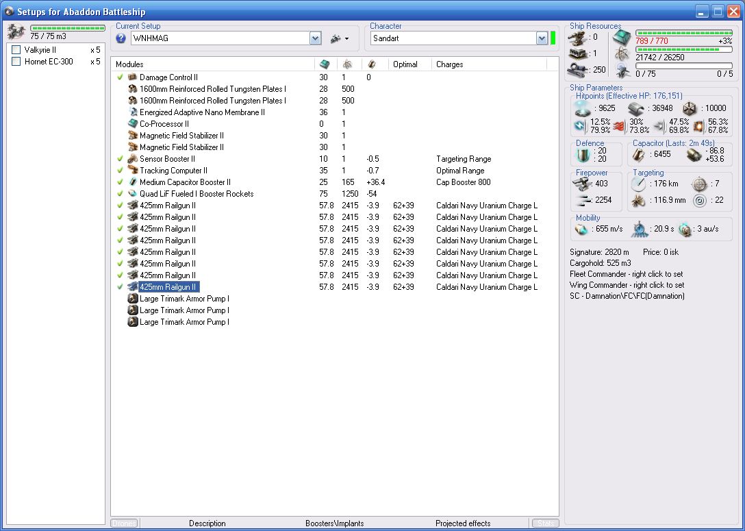The width and height of the screenshot is (745, 531).
Task: Click the blue help question mark icon
Action: (x=121, y=38)
